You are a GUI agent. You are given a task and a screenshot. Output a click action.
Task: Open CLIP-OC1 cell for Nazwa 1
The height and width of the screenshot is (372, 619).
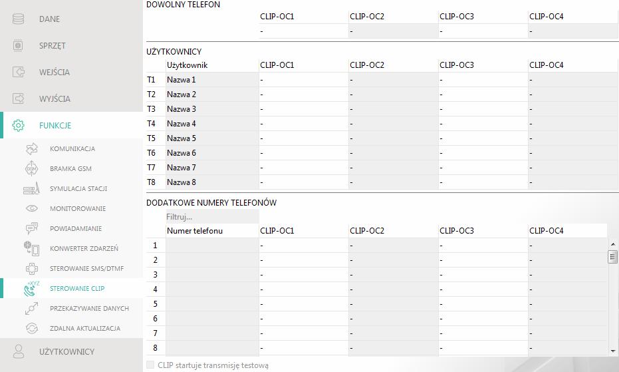[x=303, y=80]
